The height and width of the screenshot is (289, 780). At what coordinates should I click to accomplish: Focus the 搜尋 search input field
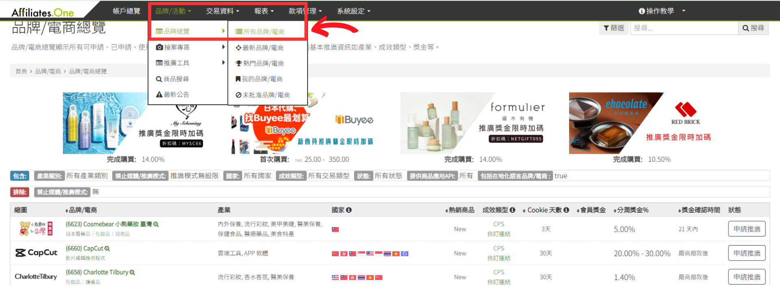click(x=684, y=28)
